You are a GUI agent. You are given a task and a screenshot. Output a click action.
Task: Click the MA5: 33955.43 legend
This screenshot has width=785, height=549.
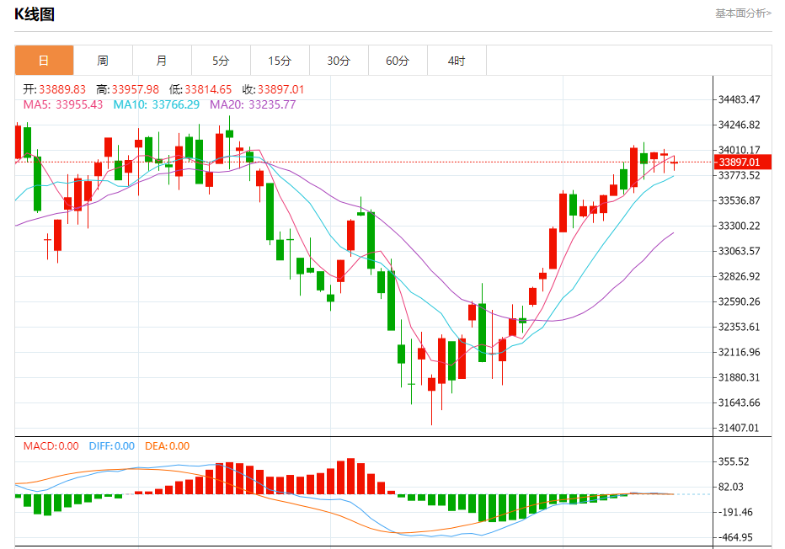(x=63, y=104)
